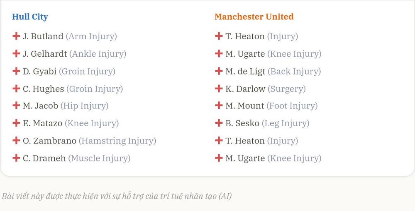Select player name O. Zambrano
This screenshot has width=415, height=211.
point(49,141)
